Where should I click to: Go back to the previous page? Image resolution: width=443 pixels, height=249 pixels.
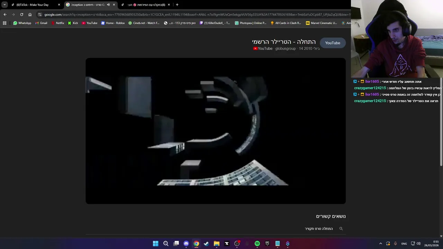pyautogui.click(x=5, y=15)
